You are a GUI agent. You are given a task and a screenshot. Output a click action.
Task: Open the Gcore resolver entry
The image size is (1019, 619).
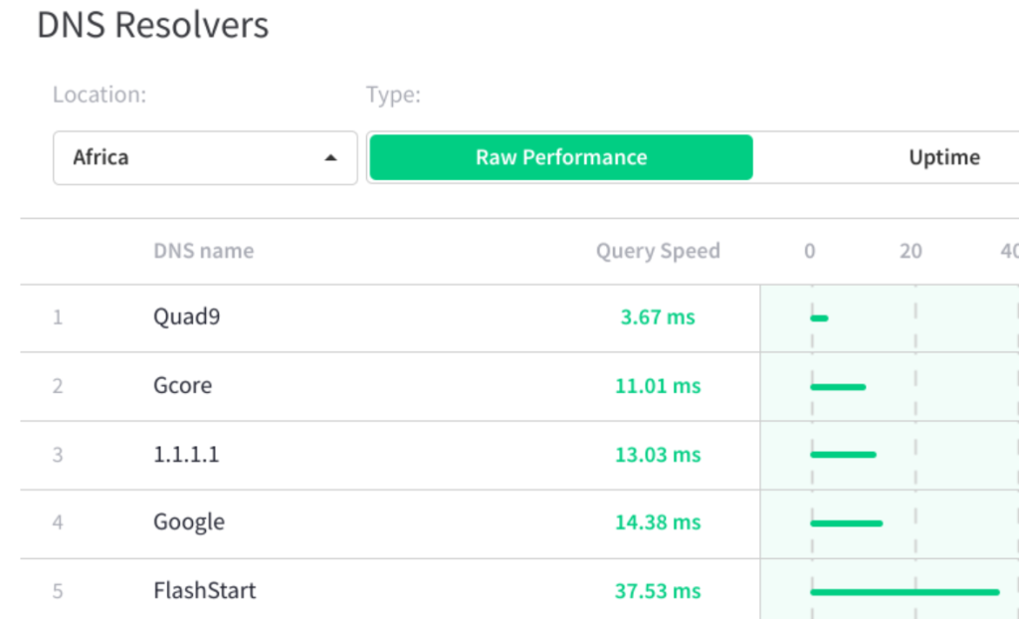point(182,385)
